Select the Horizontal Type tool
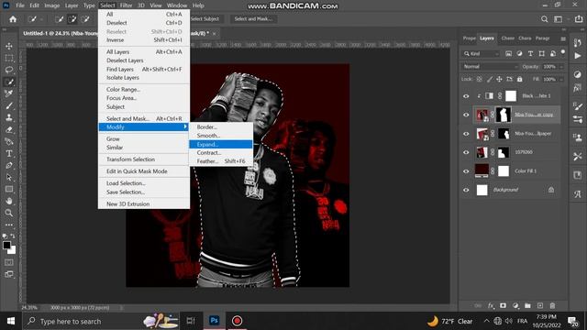Image resolution: width=587 pixels, height=330 pixels. [x=9, y=154]
